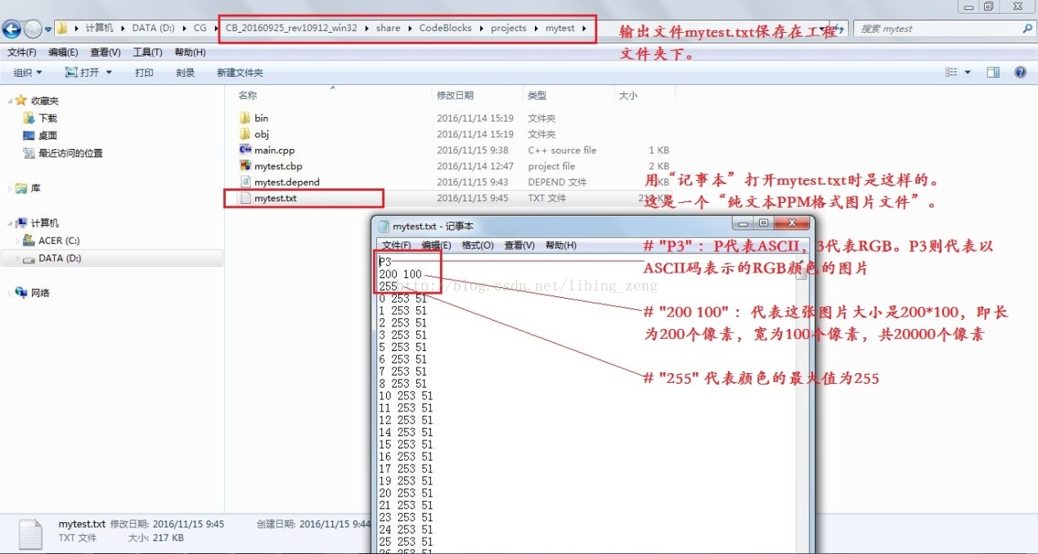Click share in the address bar
The image size is (1038, 554).
tap(389, 29)
